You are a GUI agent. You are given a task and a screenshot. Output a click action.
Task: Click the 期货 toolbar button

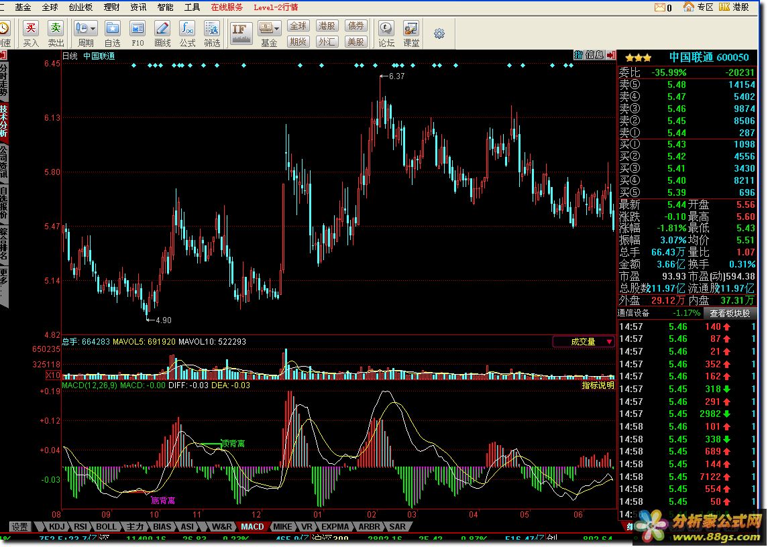[x=298, y=42]
